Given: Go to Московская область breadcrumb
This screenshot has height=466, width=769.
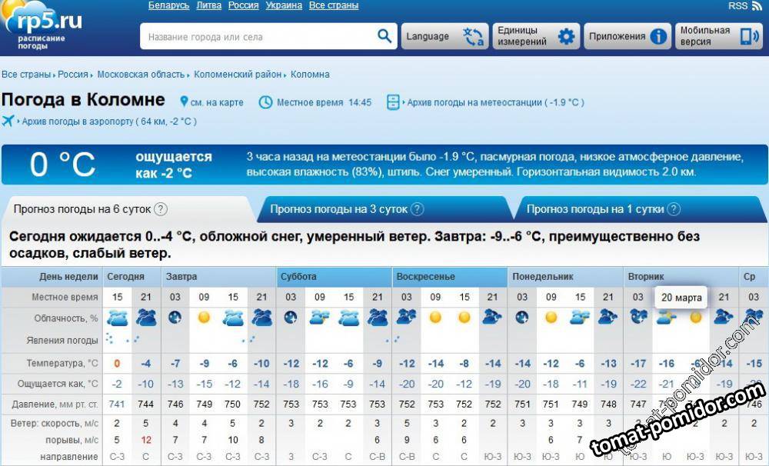Looking at the screenshot, I should tap(141, 75).
